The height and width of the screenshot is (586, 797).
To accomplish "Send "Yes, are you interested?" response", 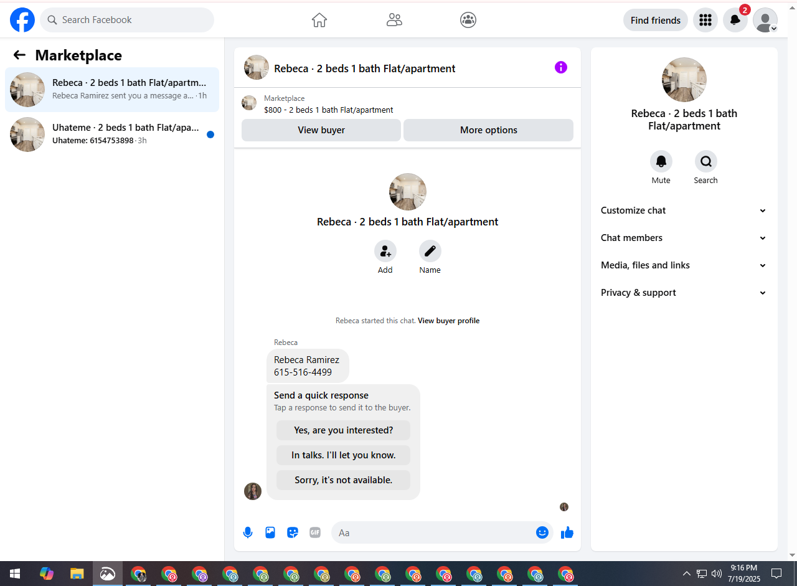I will 344,430.
